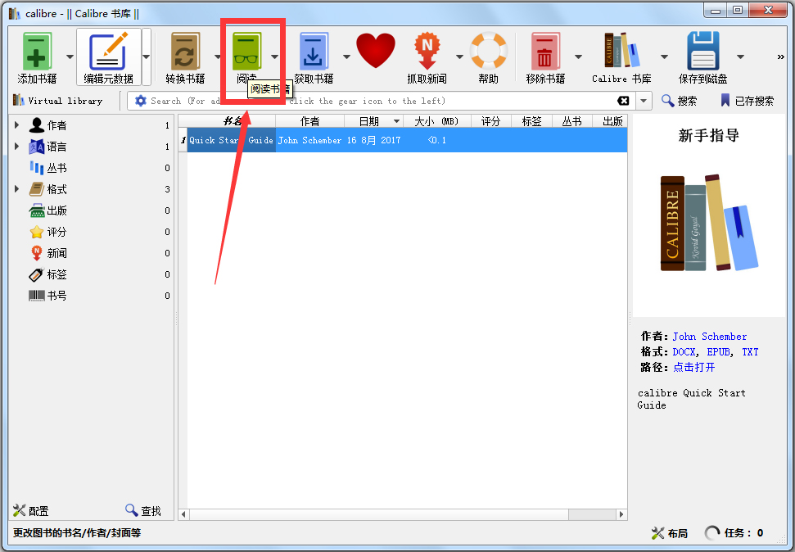The width and height of the screenshot is (795, 552).
Task: Open the search history dropdown arrow
Action: click(x=644, y=101)
